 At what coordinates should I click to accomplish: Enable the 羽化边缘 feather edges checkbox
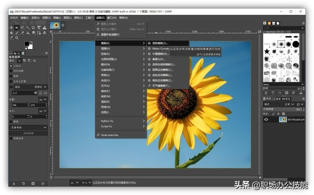(11, 70)
